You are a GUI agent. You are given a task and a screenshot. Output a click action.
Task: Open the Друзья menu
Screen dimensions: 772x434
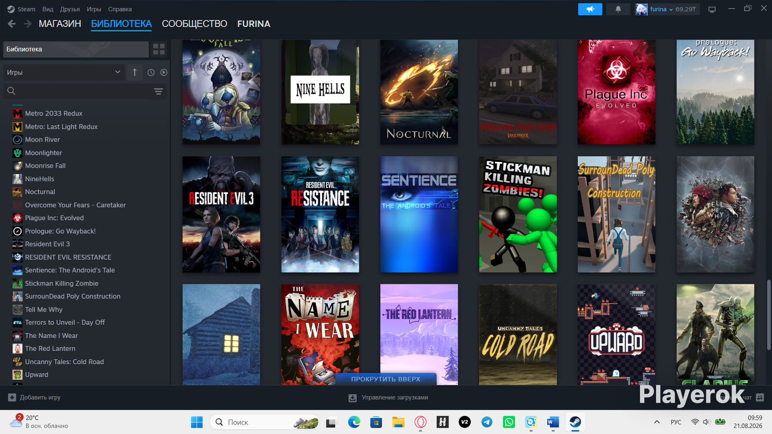pos(70,9)
